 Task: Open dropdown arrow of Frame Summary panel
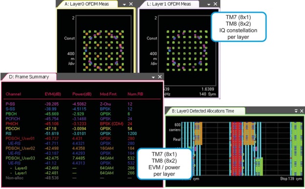pos(153,77)
